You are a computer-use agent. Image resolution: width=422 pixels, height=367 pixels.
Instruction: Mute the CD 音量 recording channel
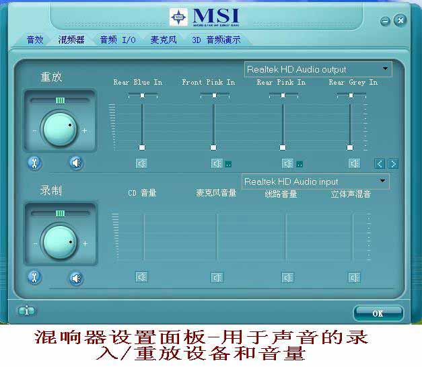[141, 277]
